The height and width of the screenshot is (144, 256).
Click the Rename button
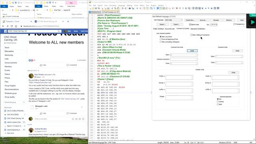[216, 20]
